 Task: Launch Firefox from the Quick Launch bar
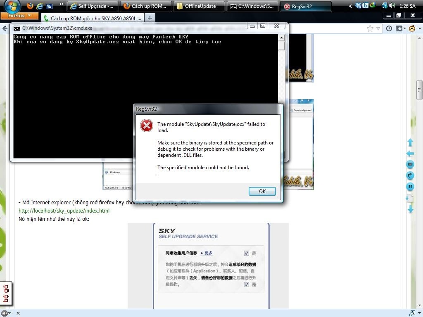tap(30, 6)
